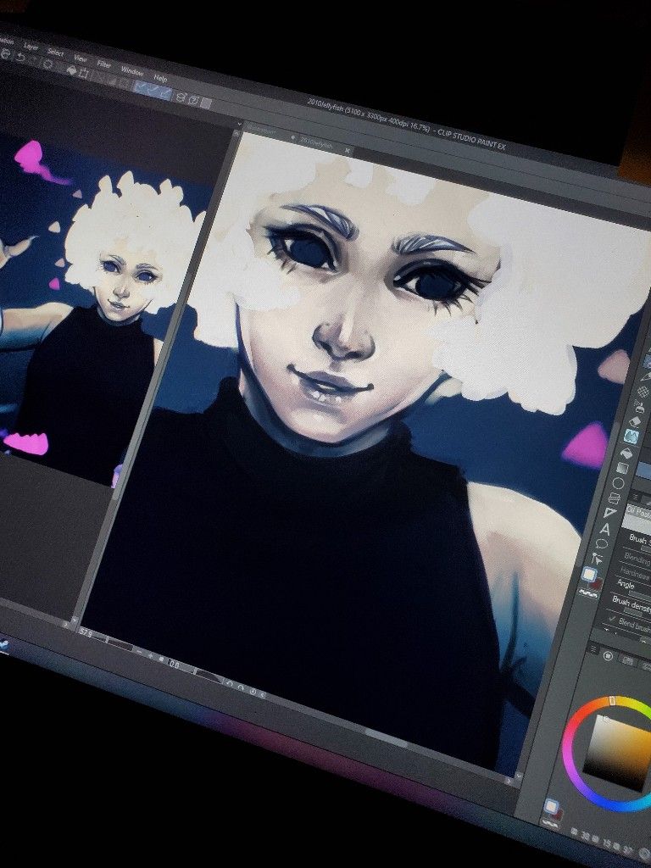Viewport: 651px width, 868px height.
Task: Click the help question-mark command bar icon
Action: [x=194, y=100]
